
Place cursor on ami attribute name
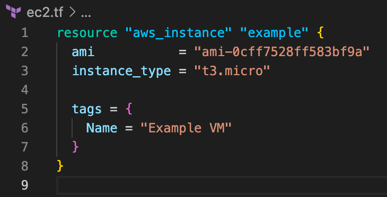(83, 52)
